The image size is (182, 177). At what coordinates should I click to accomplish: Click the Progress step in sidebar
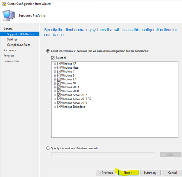(9, 56)
